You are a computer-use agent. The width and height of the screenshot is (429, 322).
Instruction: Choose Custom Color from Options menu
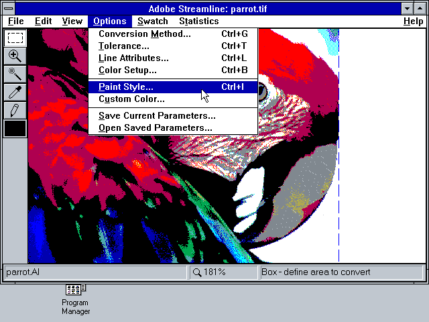(131, 99)
